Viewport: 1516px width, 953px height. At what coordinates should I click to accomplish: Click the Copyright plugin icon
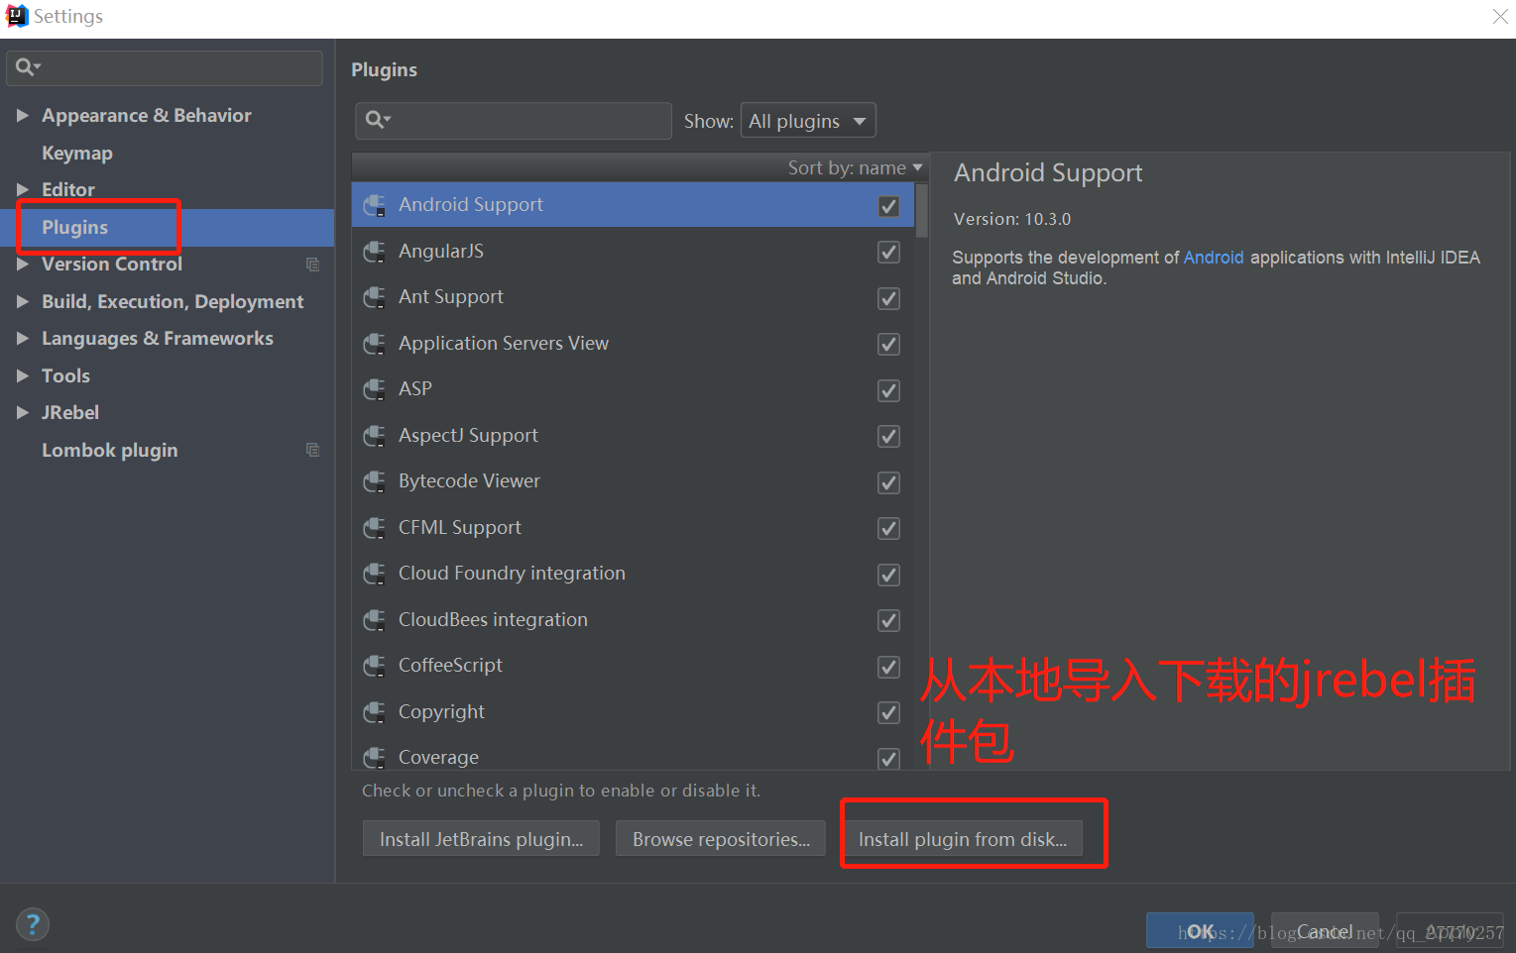tap(374, 712)
